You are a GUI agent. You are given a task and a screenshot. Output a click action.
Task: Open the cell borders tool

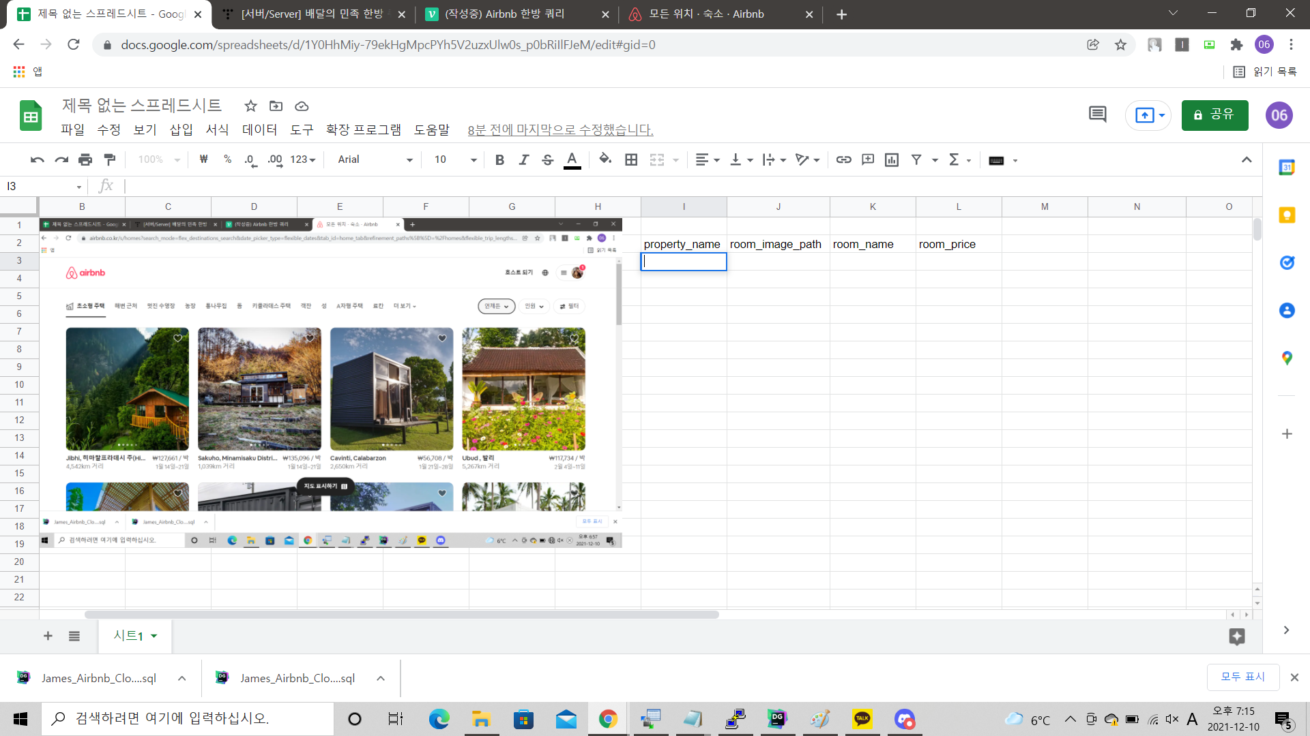[631, 159]
